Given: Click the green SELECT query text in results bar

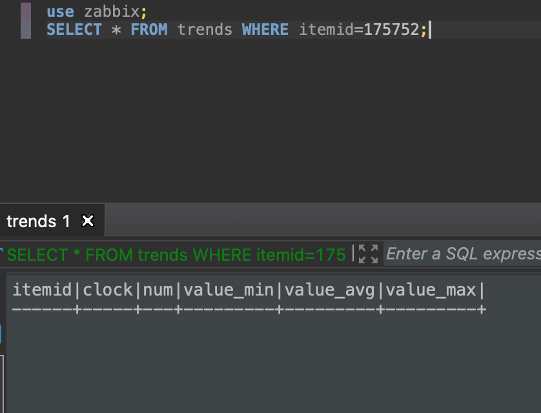Looking at the screenshot, I should pos(176,255).
